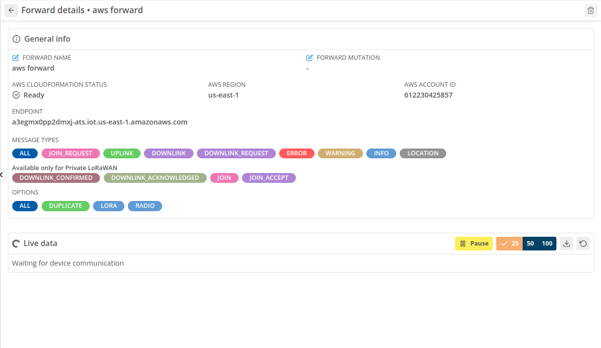Click the General info circle icon
This screenshot has width=601, height=348.
(16, 39)
